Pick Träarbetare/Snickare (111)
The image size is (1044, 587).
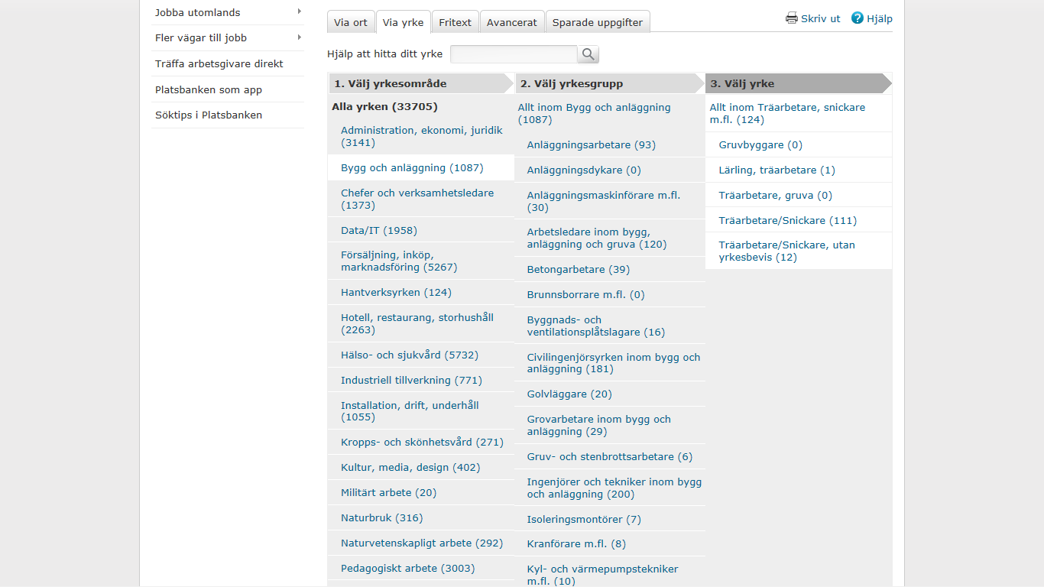click(788, 220)
